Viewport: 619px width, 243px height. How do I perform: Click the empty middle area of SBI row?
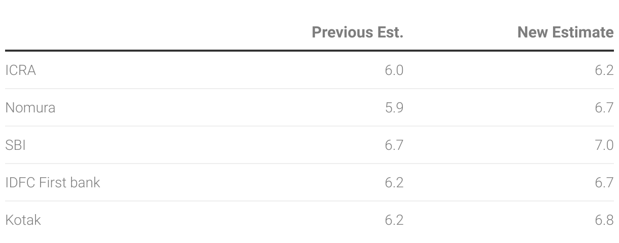(x=203, y=145)
